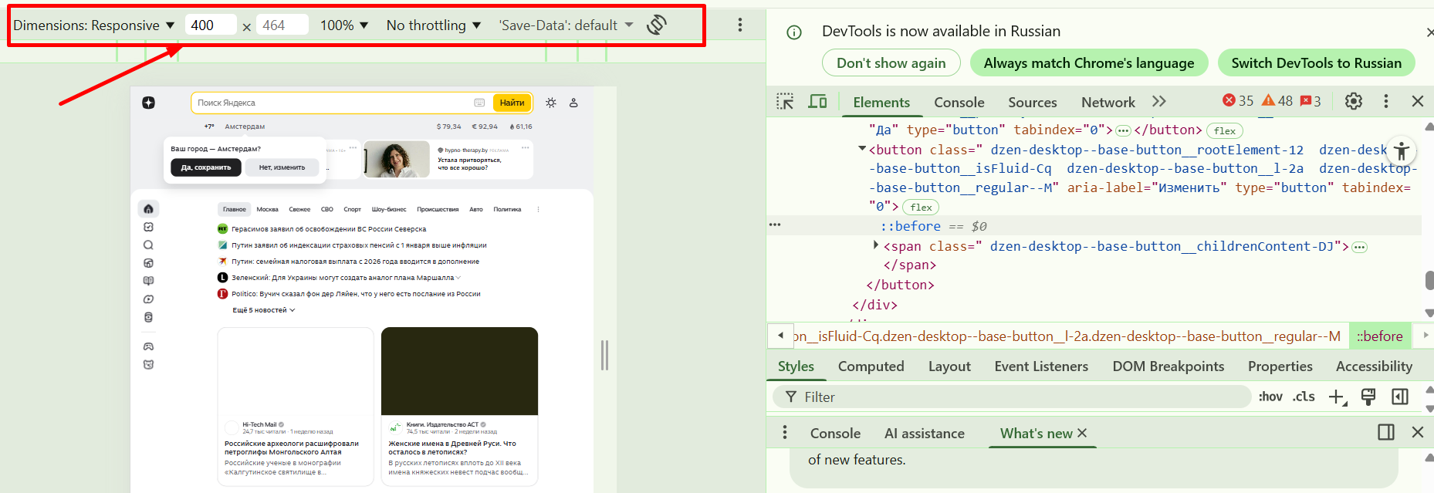
Task: Toggle the computed styles sidebar icon
Action: point(1399,397)
